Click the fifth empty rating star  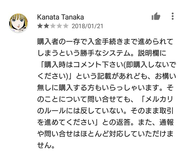pos(66,26)
